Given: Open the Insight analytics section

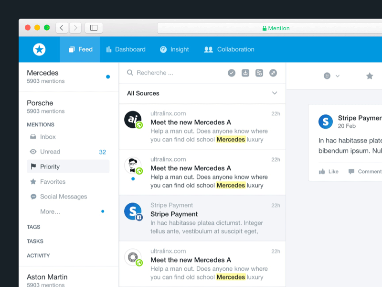Looking at the screenshot, I should point(174,49).
